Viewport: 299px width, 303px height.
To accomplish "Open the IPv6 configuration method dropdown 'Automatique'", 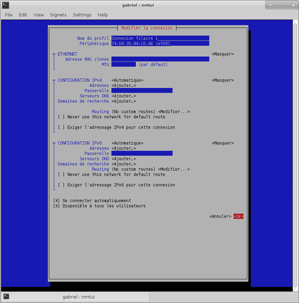I will (127, 143).
